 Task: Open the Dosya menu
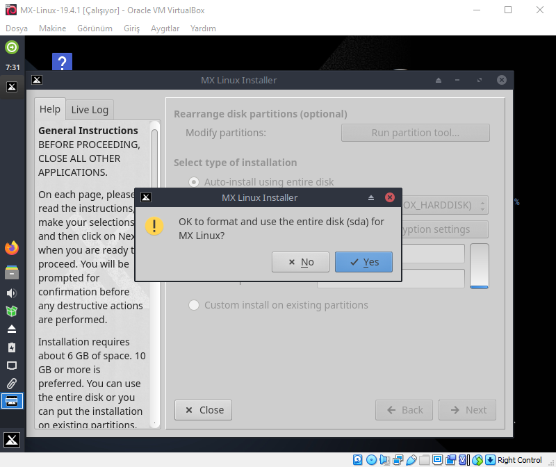click(x=17, y=28)
